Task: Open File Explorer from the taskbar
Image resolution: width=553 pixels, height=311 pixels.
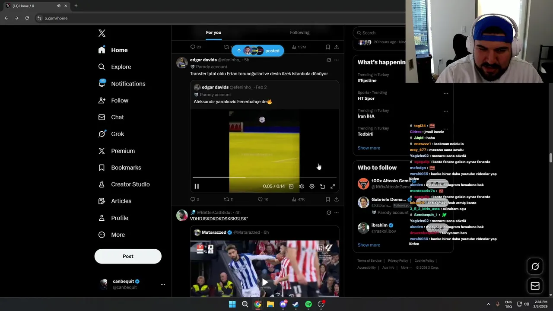Action: point(270,304)
